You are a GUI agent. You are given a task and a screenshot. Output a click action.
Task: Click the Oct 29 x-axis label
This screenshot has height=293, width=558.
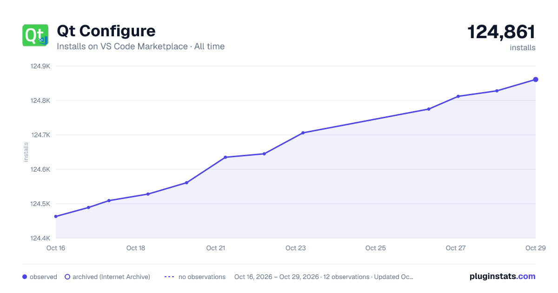tap(535, 248)
